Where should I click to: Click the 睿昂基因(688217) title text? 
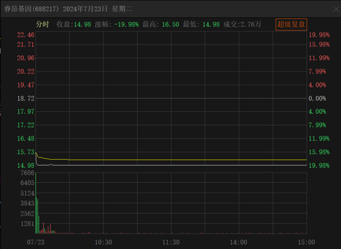pos(31,9)
